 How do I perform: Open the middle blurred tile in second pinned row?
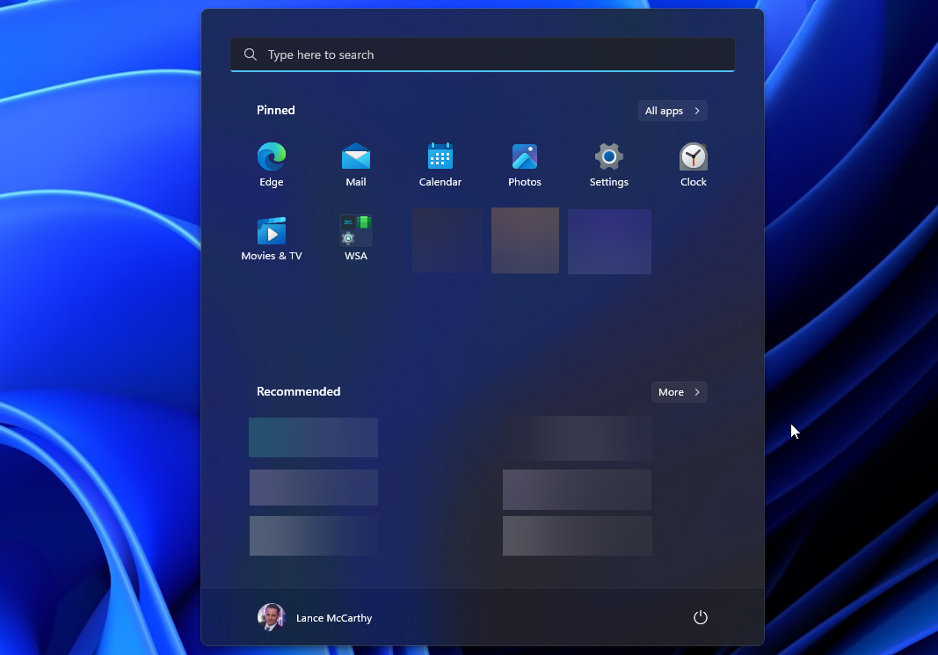click(525, 240)
